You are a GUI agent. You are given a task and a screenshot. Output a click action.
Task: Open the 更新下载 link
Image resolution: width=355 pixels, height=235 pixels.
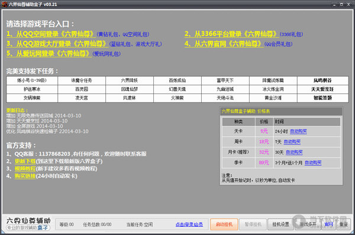pyautogui.click(x=25, y=162)
